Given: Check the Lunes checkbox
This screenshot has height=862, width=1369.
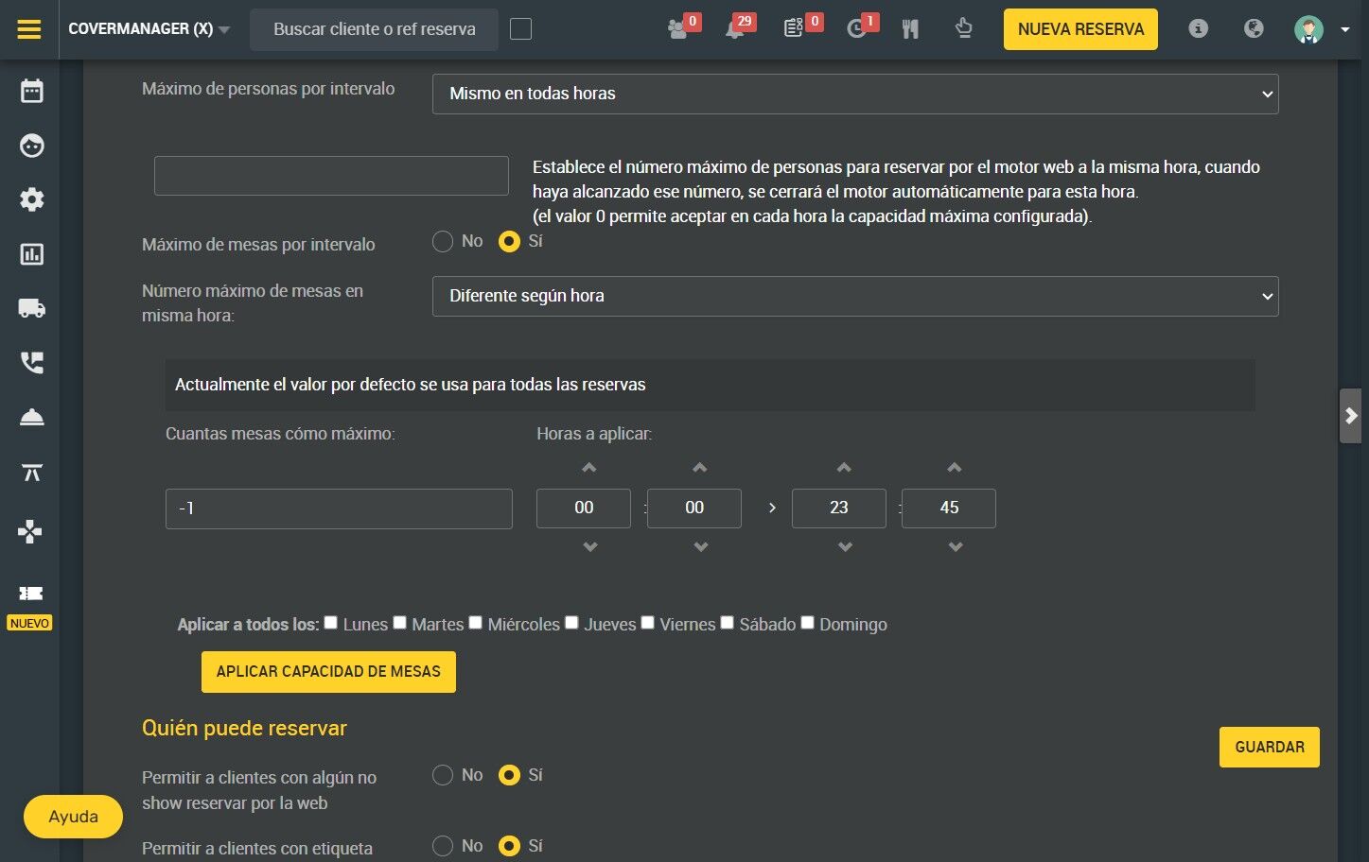Looking at the screenshot, I should [x=331, y=623].
